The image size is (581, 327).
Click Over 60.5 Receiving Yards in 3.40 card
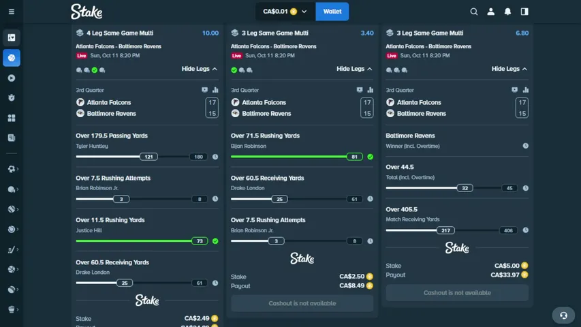267,178
